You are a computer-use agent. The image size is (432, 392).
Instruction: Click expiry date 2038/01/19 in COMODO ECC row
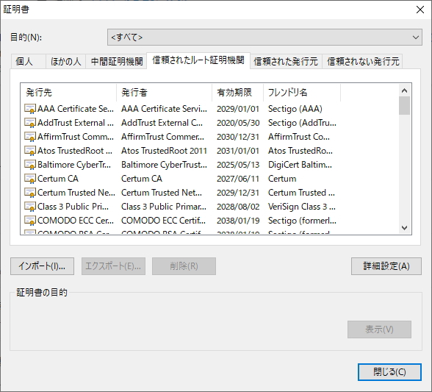coord(238,221)
